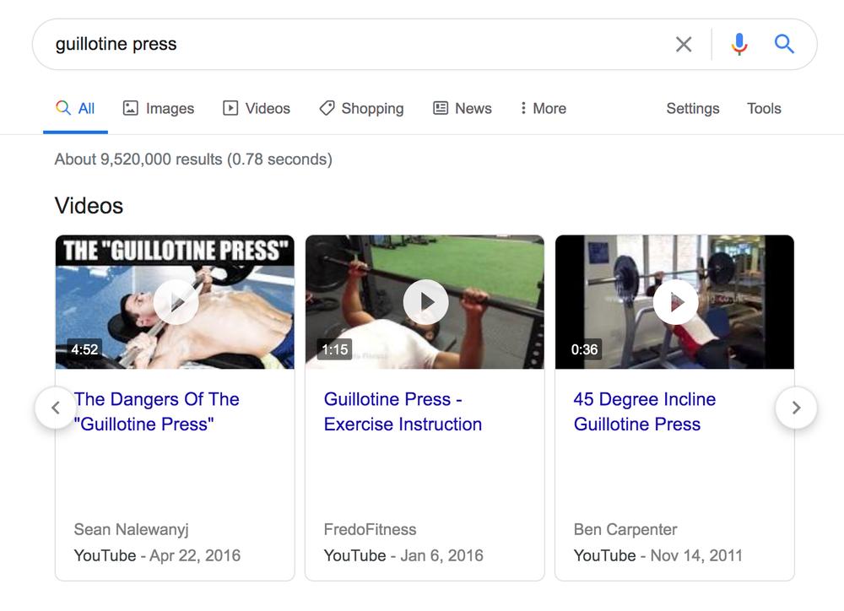Open search Settings
Viewport: 844px width, 611px height.
coord(693,108)
